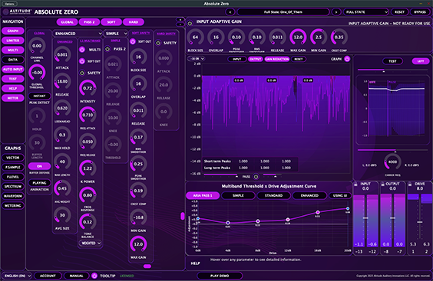Click the MAX GAIN knob showing 12.0 in Adaptive Gain
The height and width of the screenshot is (281, 433).
coord(298,38)
